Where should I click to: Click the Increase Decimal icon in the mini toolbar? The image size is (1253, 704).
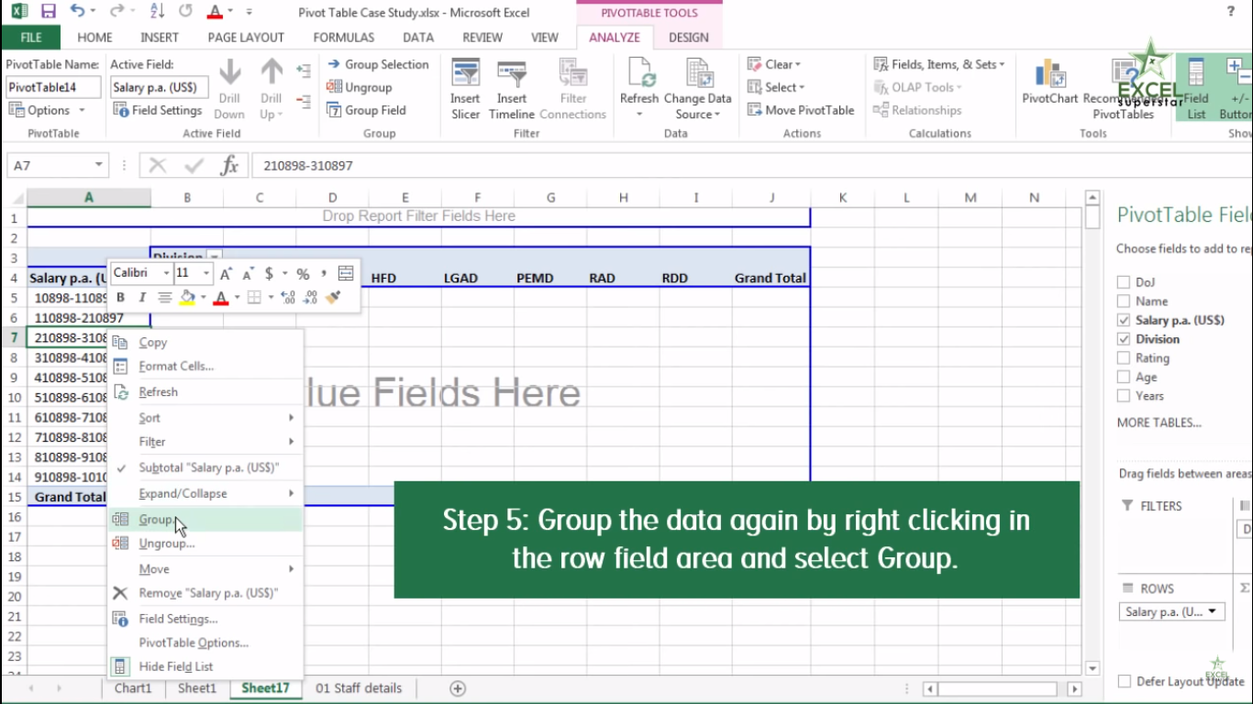pyautogui.click(x=288, y=297)
